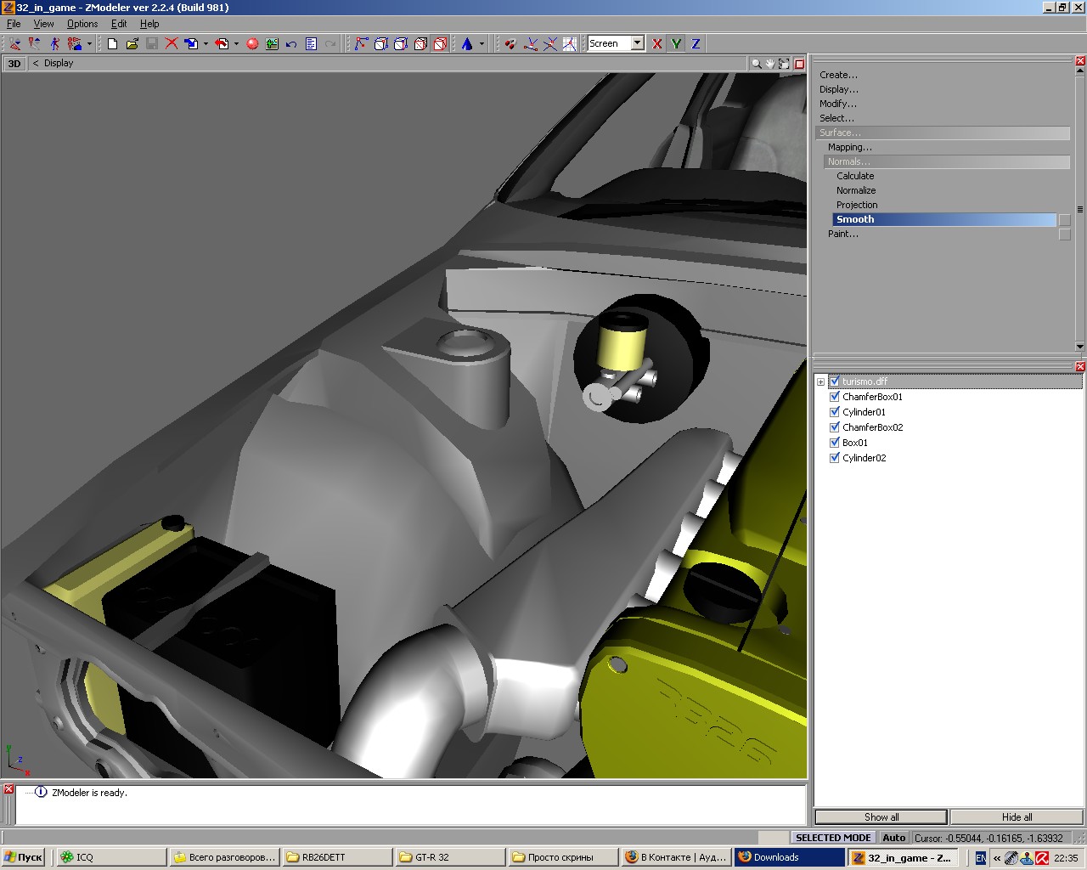The height and width of the screenshot is (870, 1087).
Task: Select the Calculate normals command
Action: pos(855,176)
